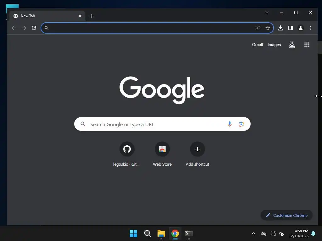The height and width of the screenshot is (241, 322).
Task: Open legoskid GitHub shortcut
Action: coord(127,154)
